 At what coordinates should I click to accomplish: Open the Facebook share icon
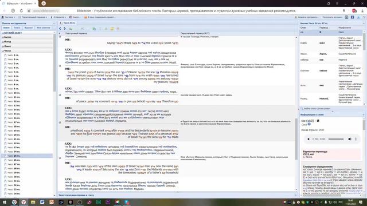point(352,17)
